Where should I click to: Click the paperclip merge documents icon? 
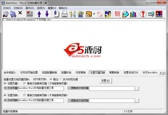coord(57,14)
